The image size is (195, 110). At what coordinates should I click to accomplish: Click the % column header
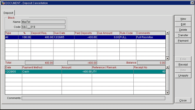[25, 33]
